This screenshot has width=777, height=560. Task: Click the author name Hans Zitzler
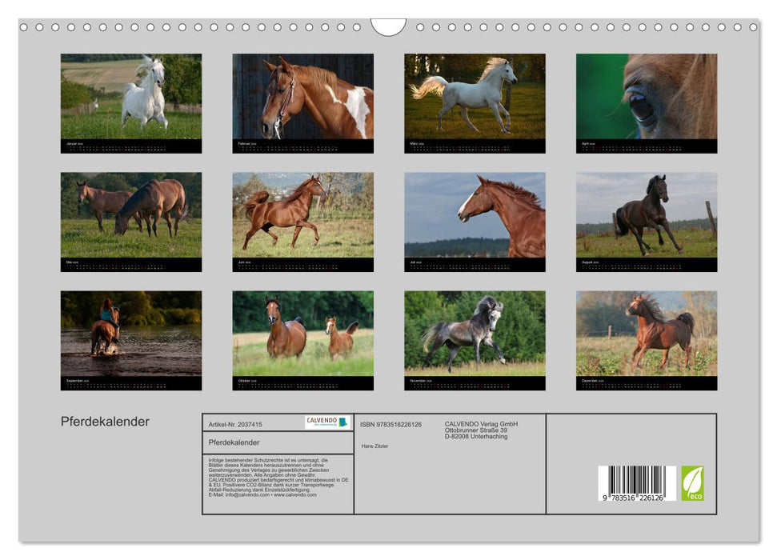(x=374, y=446)
